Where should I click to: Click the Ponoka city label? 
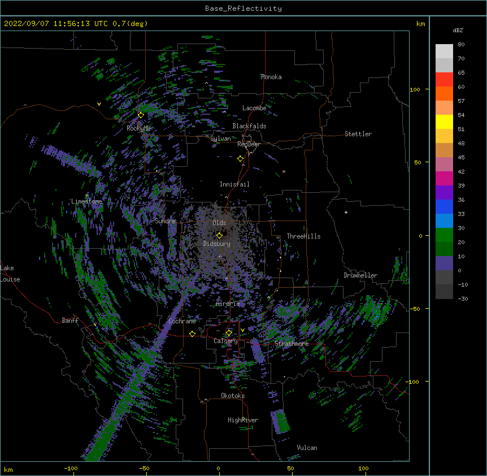pyautogui.click(x=271, y=77)
